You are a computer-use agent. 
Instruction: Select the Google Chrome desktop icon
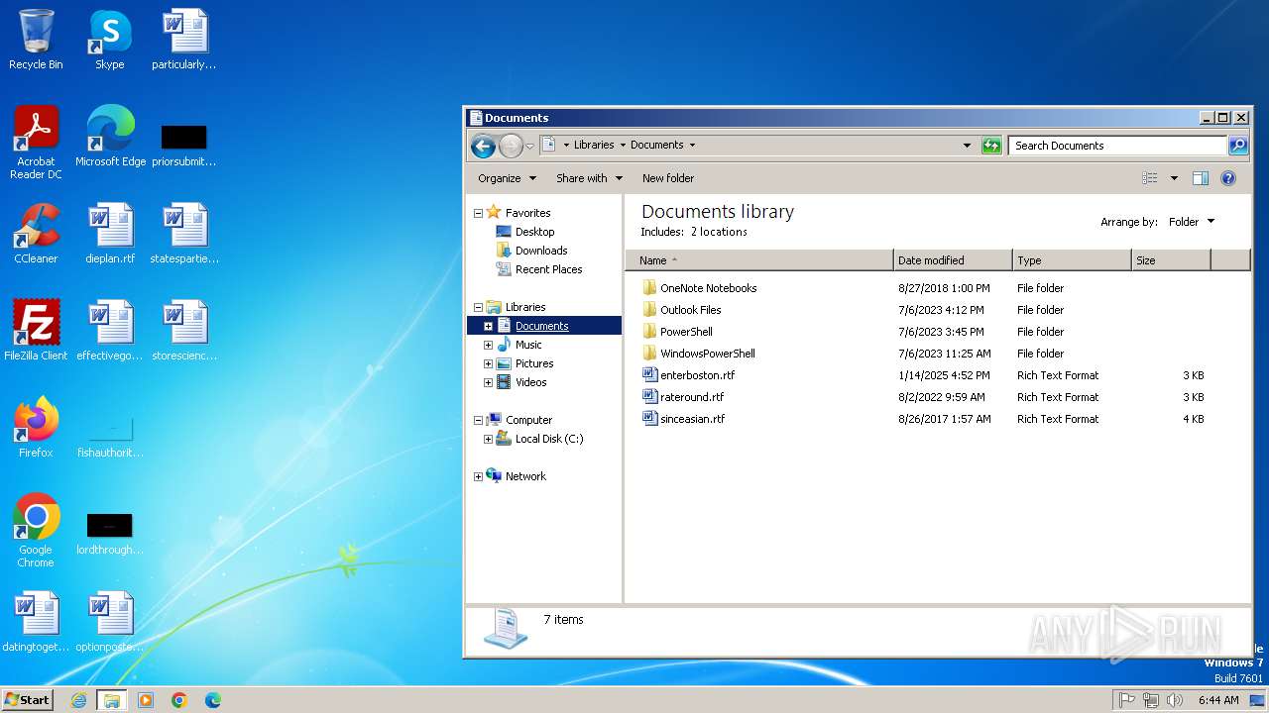pos(36,531)
